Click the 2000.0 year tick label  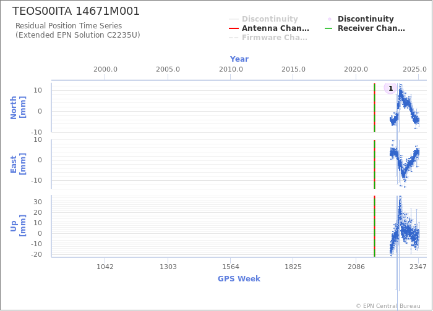pos(105,69)
